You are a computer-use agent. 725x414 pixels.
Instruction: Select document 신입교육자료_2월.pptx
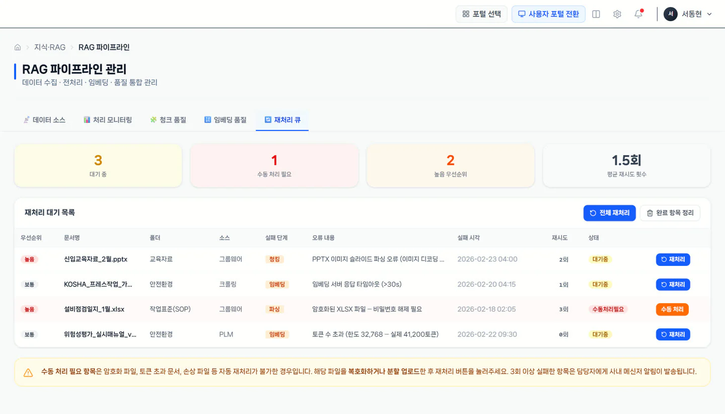(96, 259)
